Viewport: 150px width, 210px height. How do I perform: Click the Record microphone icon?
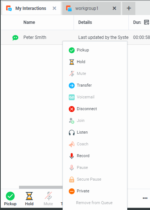click(x=72, y=156)
